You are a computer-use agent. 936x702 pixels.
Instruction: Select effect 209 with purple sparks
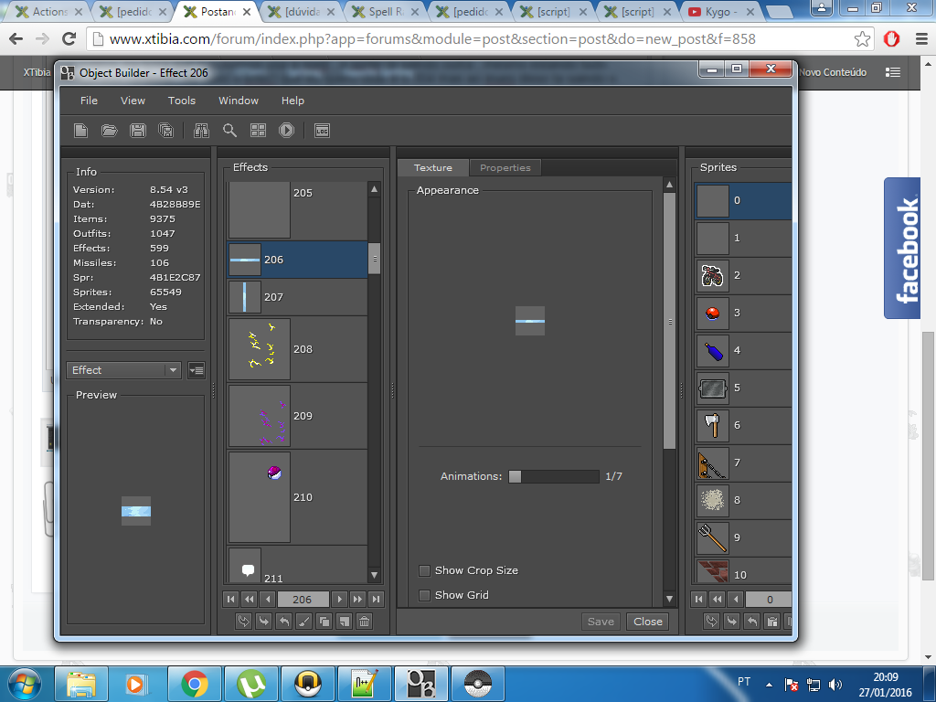coord(297,416)
